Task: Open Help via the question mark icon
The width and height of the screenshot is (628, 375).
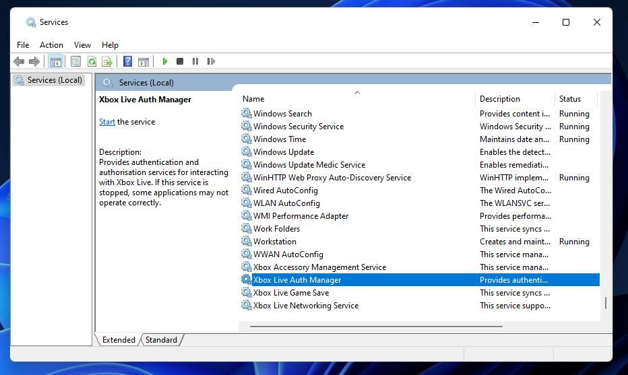Action: 127,61
